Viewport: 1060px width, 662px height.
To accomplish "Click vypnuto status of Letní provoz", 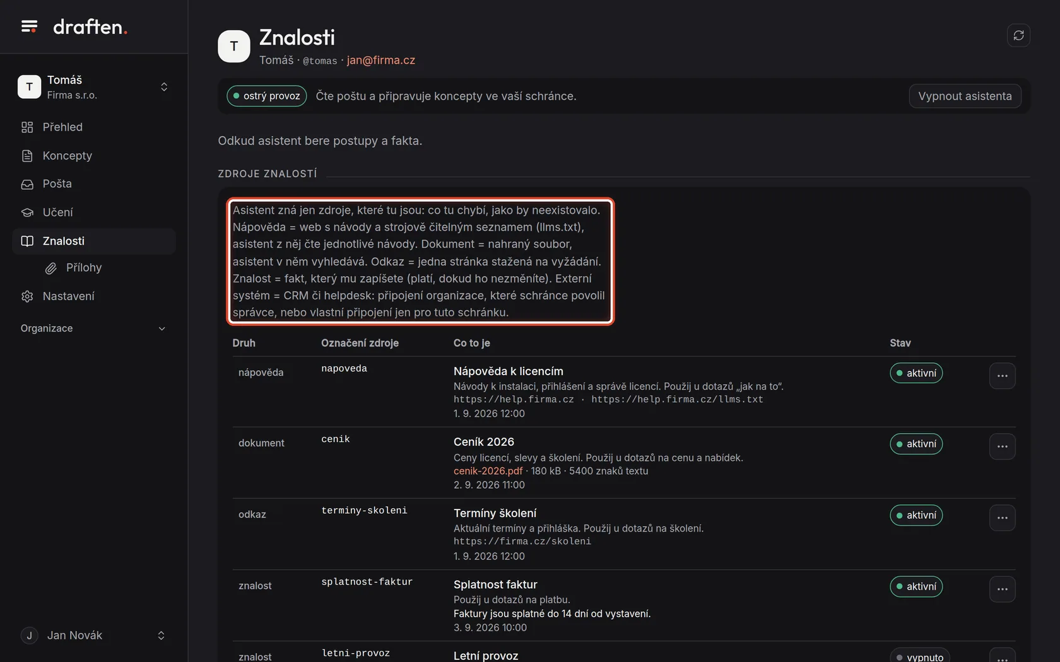I will click(920, 656).
